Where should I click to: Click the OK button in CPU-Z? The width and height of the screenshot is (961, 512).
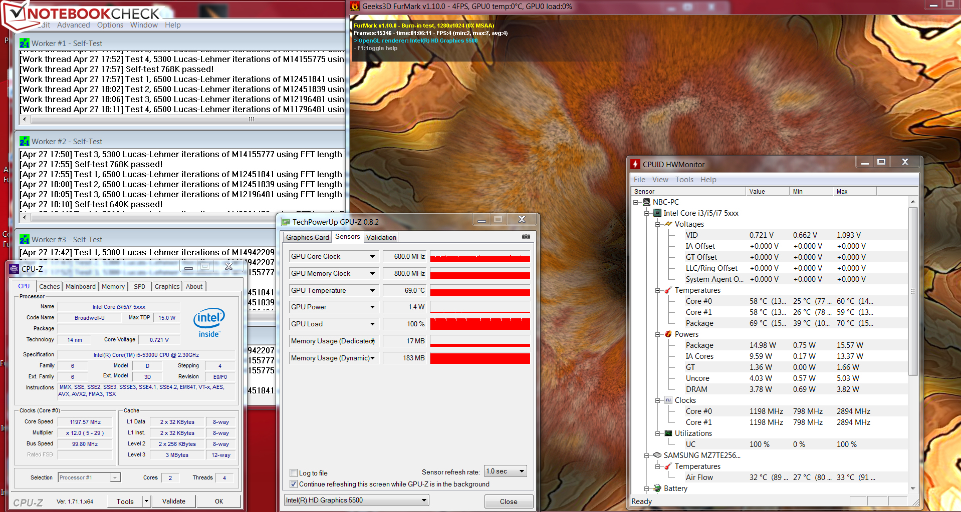tap(219, 501)
